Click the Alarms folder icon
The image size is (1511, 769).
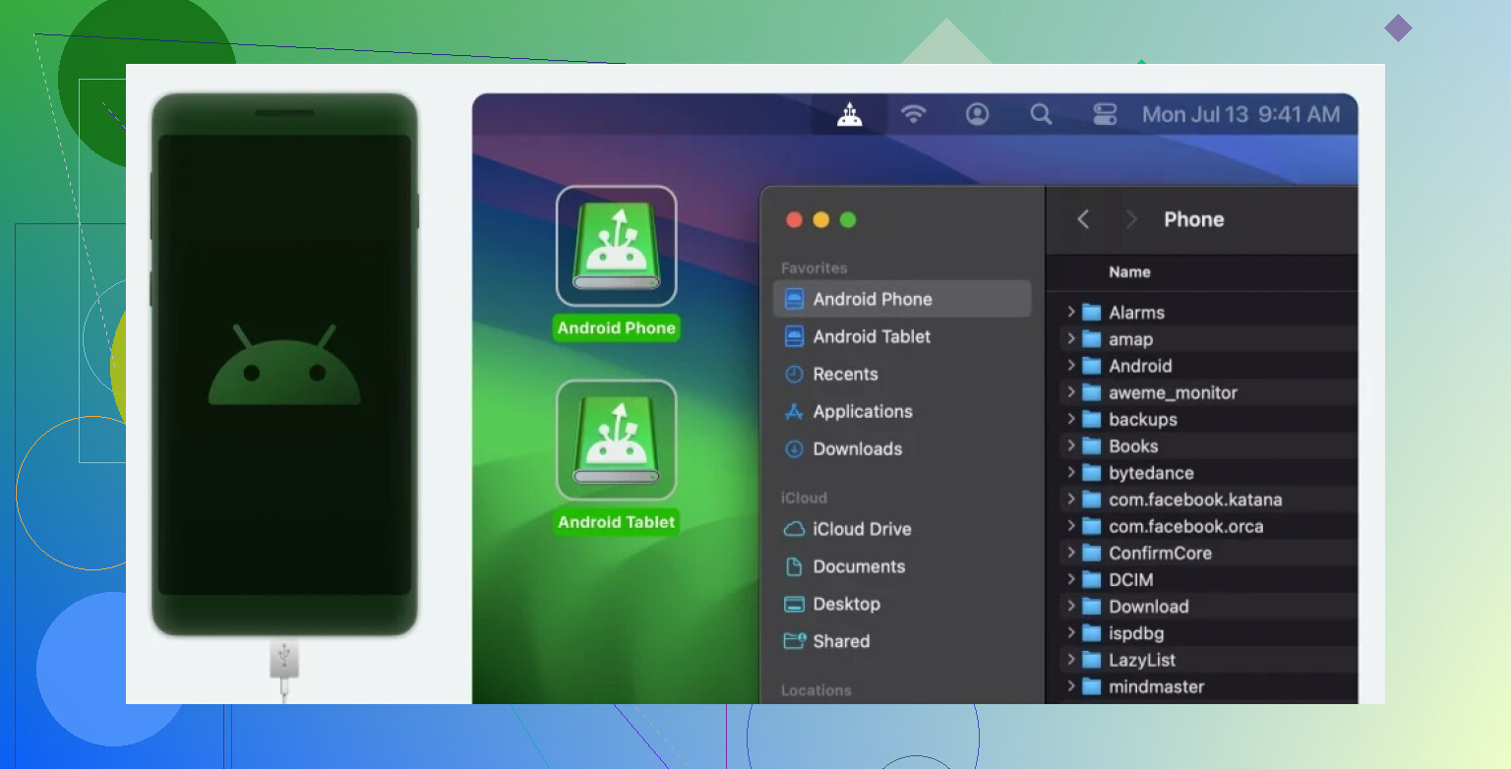[x=1091, y=312]
